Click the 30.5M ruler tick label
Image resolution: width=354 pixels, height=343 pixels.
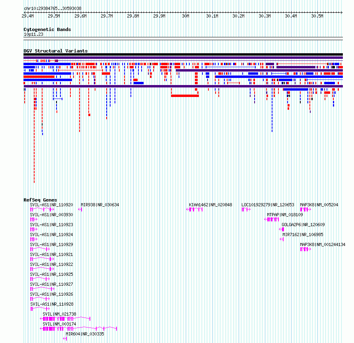317,16
